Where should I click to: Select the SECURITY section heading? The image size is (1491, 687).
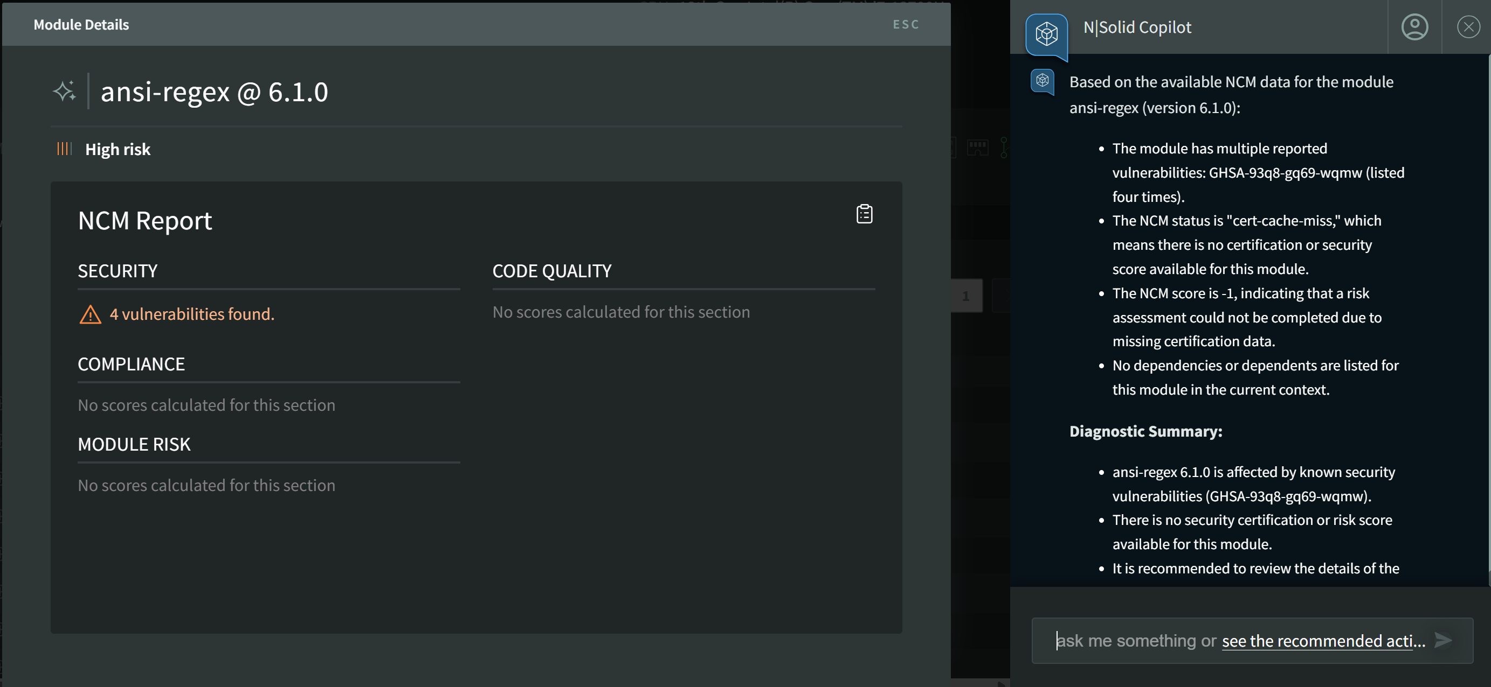(118, 271)
